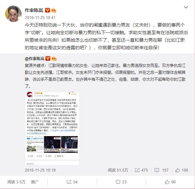195x189 pixels.
Task: Click the quoted post 阅读 51.5万 read count
Action: 118,170
